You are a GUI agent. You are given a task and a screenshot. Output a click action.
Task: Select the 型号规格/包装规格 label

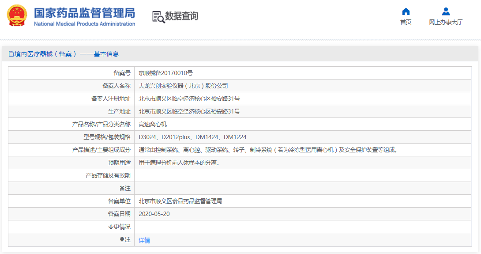pyautogui.click(x=107, y=137)
